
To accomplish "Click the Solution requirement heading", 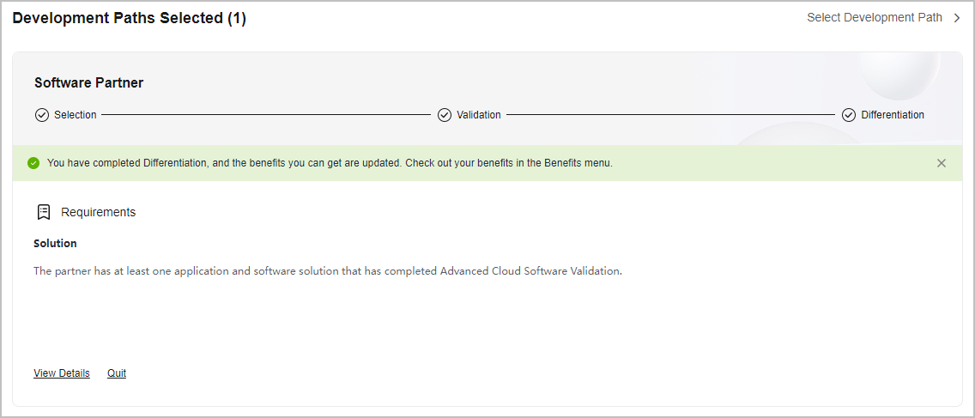I will pos(55,243).
